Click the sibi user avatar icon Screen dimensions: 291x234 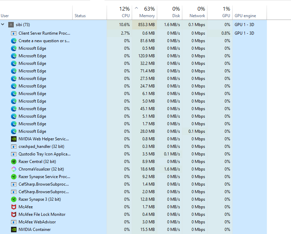click(x=11, y=25)
